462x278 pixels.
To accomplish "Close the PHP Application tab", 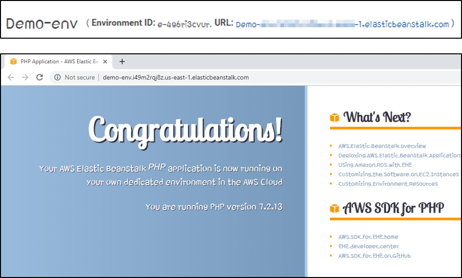I will pyautogui.click(x=105, y=61).
